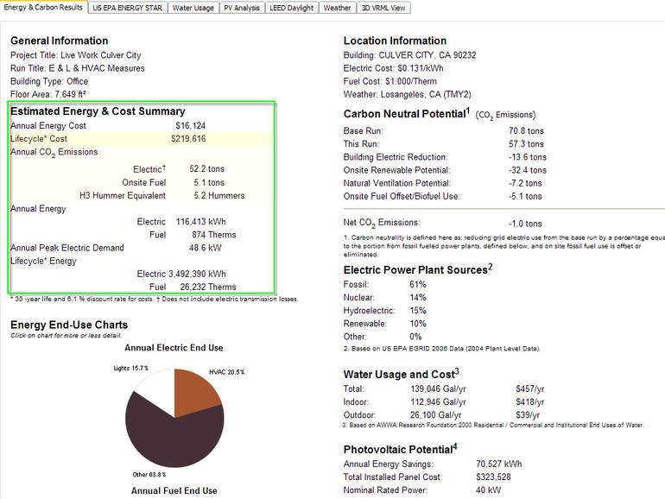
Task: Click Outdoor water 26,100 Gal/yr value
Action: (x=435, y=415)
